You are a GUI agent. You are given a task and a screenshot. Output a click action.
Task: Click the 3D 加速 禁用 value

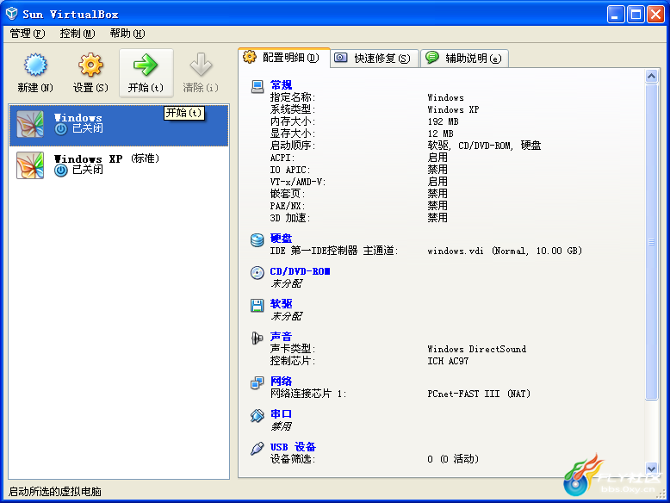[x=437, y=218]
